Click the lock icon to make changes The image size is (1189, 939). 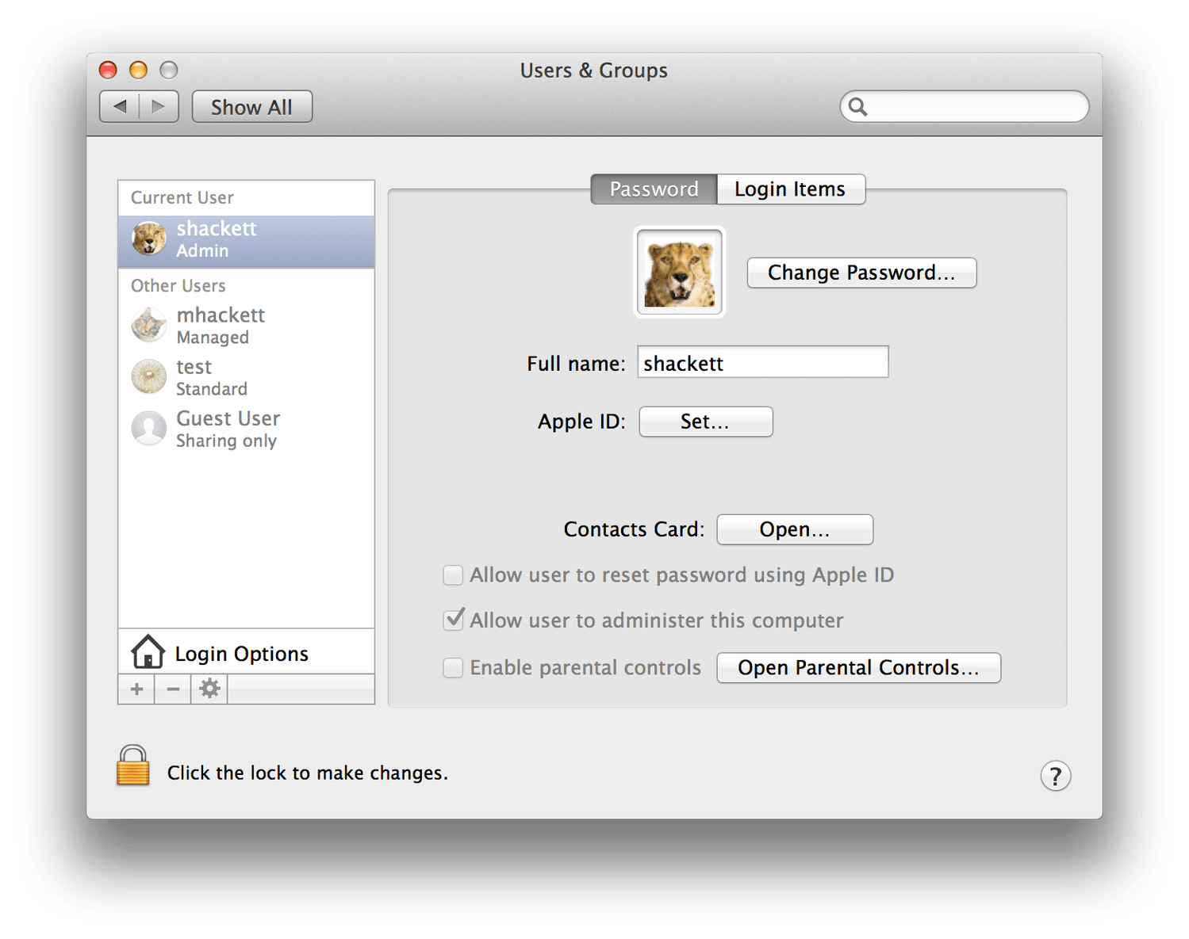coord(132,766)
